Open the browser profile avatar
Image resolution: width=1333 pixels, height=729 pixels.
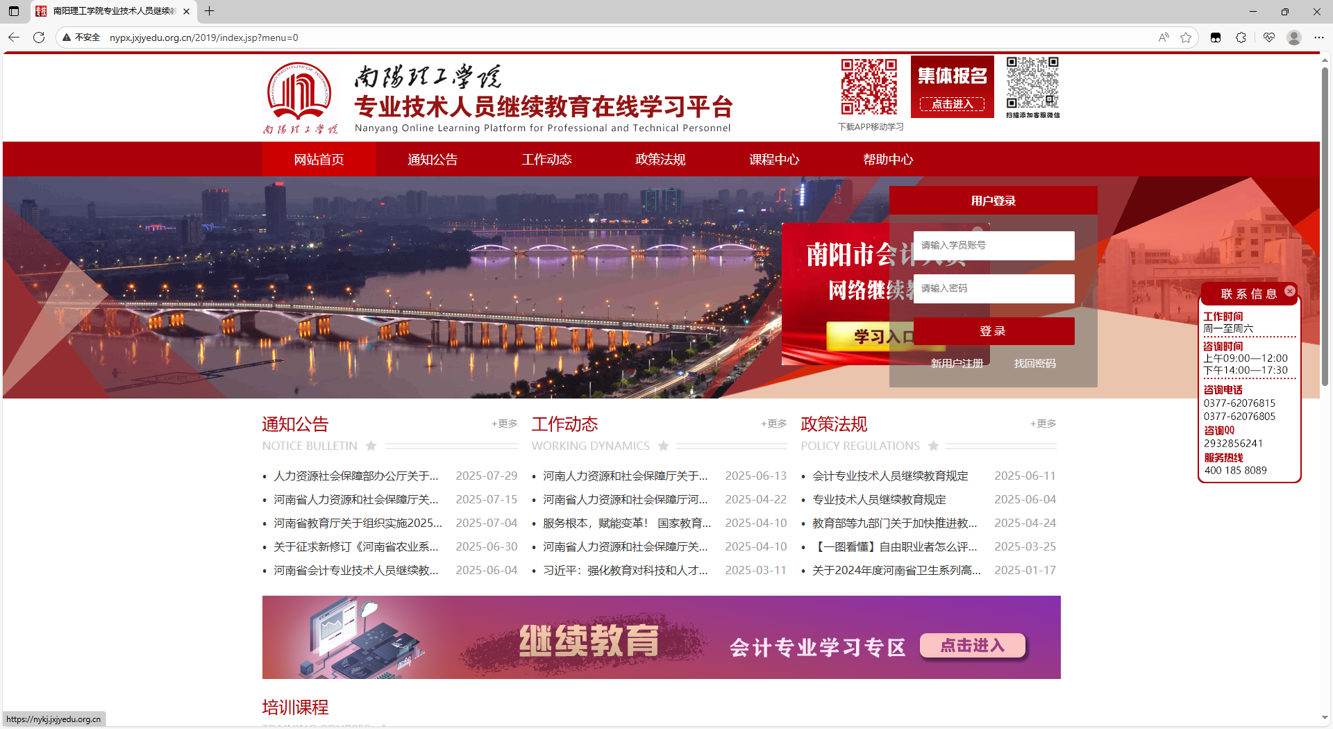[x=1294, y=37]
